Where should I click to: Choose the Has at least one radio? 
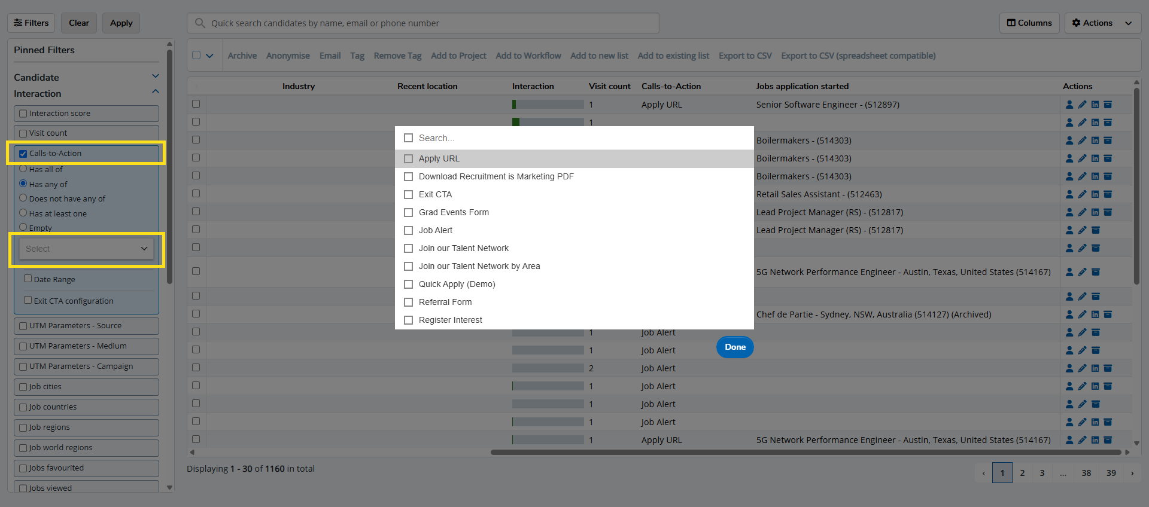point(23,213)
